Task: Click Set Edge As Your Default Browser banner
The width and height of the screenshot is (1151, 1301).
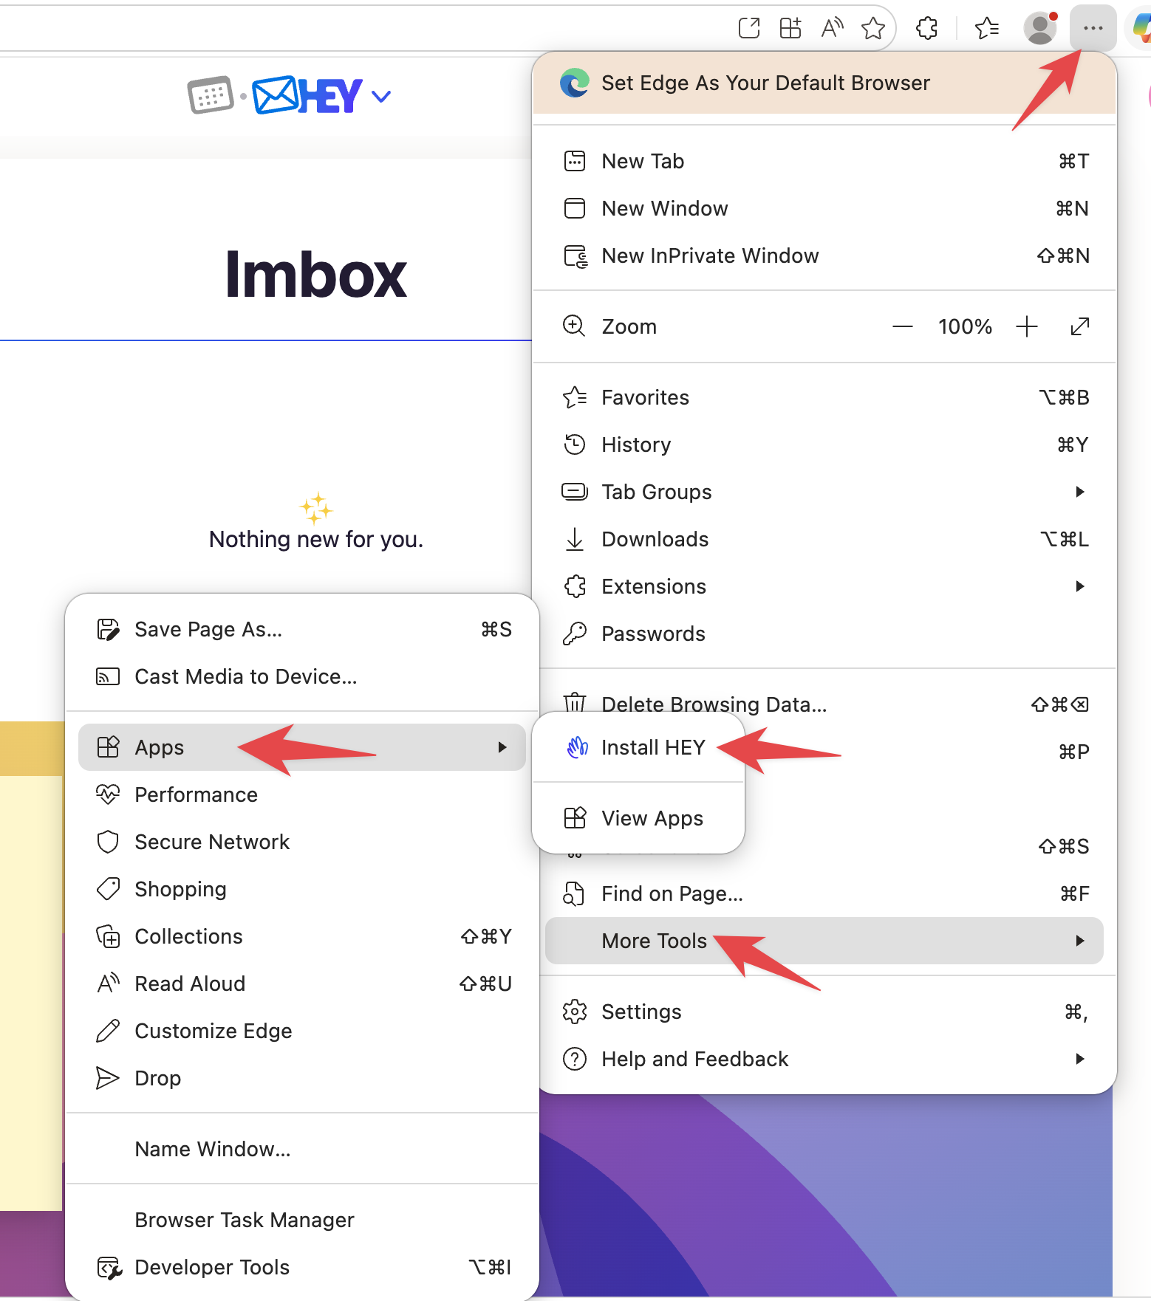Action: 824,83
